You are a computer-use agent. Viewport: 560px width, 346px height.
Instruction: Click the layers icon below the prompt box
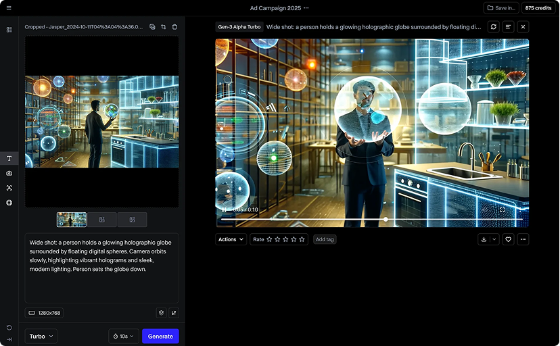tap(161, 313)
